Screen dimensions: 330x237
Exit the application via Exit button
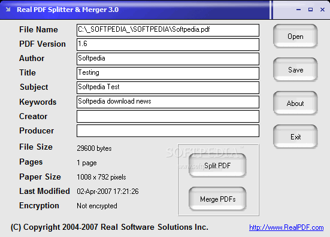click(x=295, y=137)
